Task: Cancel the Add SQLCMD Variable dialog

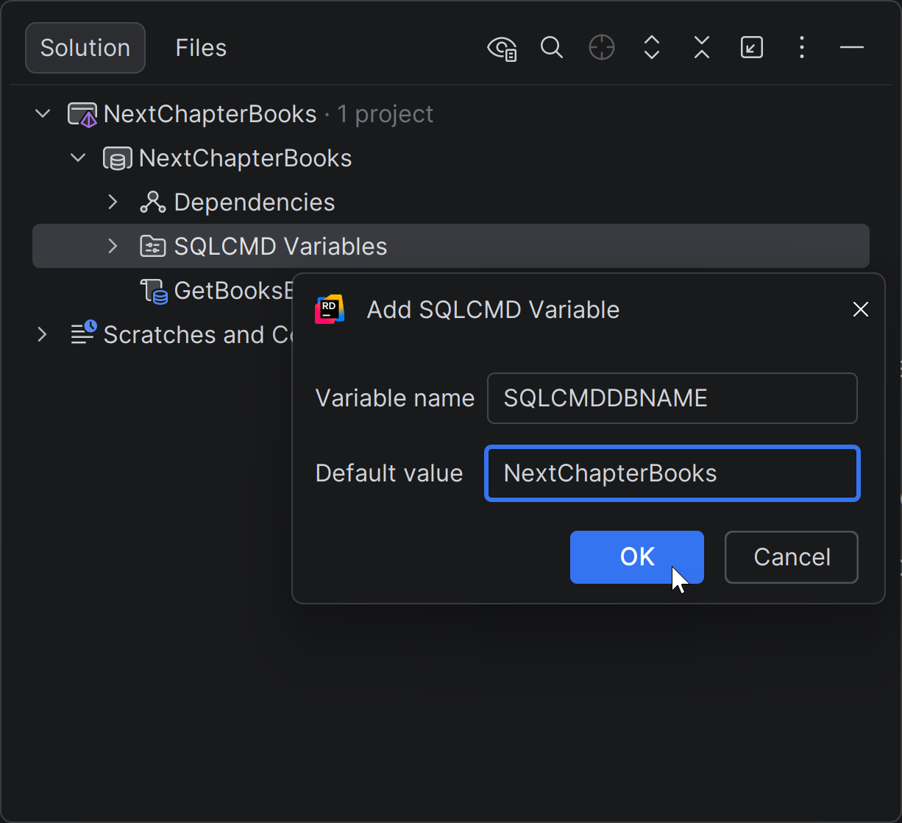Action: pyautogui.click(x=791, y=557)
